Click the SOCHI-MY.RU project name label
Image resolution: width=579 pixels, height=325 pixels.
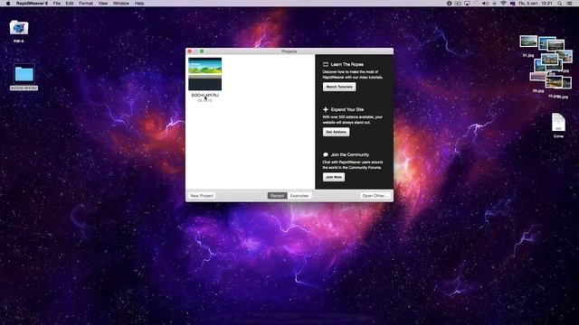(x=205, y=95)
